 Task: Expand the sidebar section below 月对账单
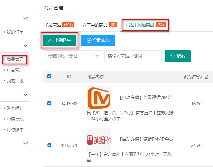(25, 143)
